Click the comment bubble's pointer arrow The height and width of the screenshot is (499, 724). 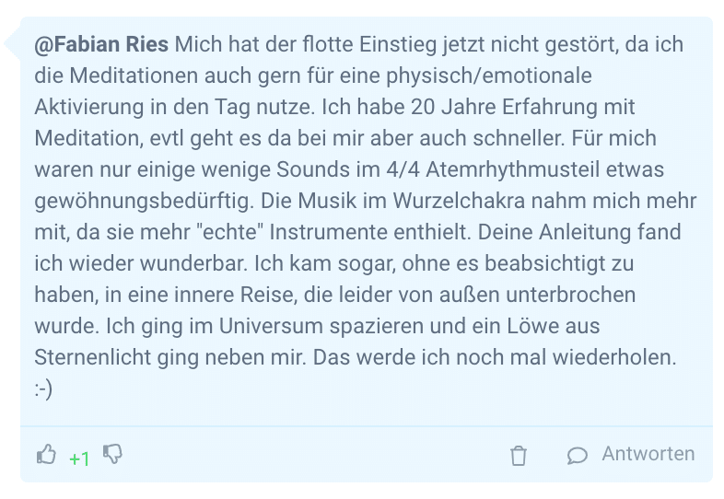[x=13, y=44]
